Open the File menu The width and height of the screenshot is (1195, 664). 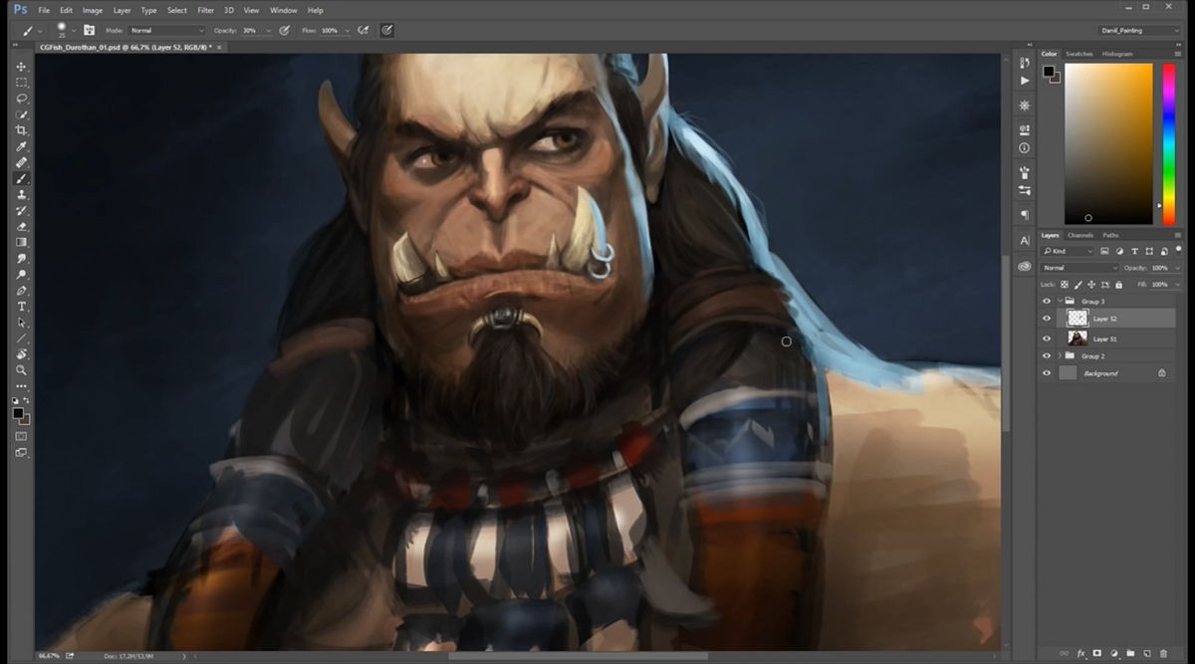[44, 10]
